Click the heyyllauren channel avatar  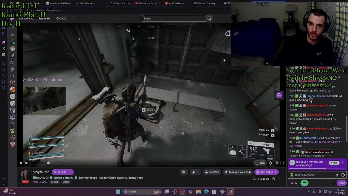(x=25, y=176)
